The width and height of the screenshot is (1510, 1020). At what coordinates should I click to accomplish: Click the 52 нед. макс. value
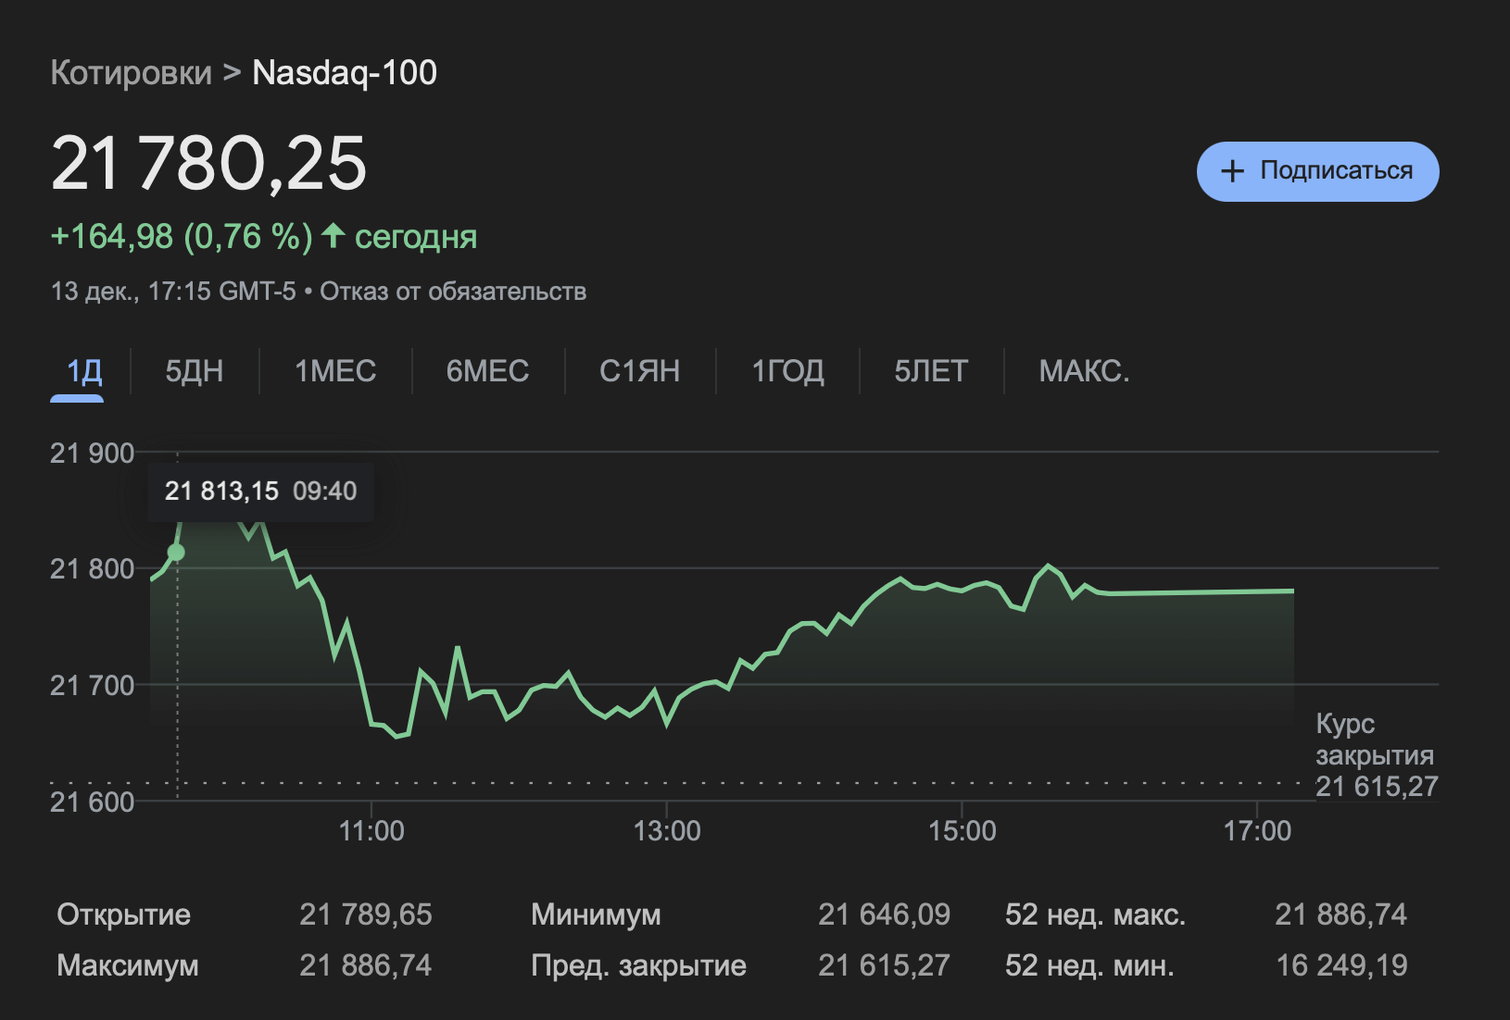[1340, 914]
